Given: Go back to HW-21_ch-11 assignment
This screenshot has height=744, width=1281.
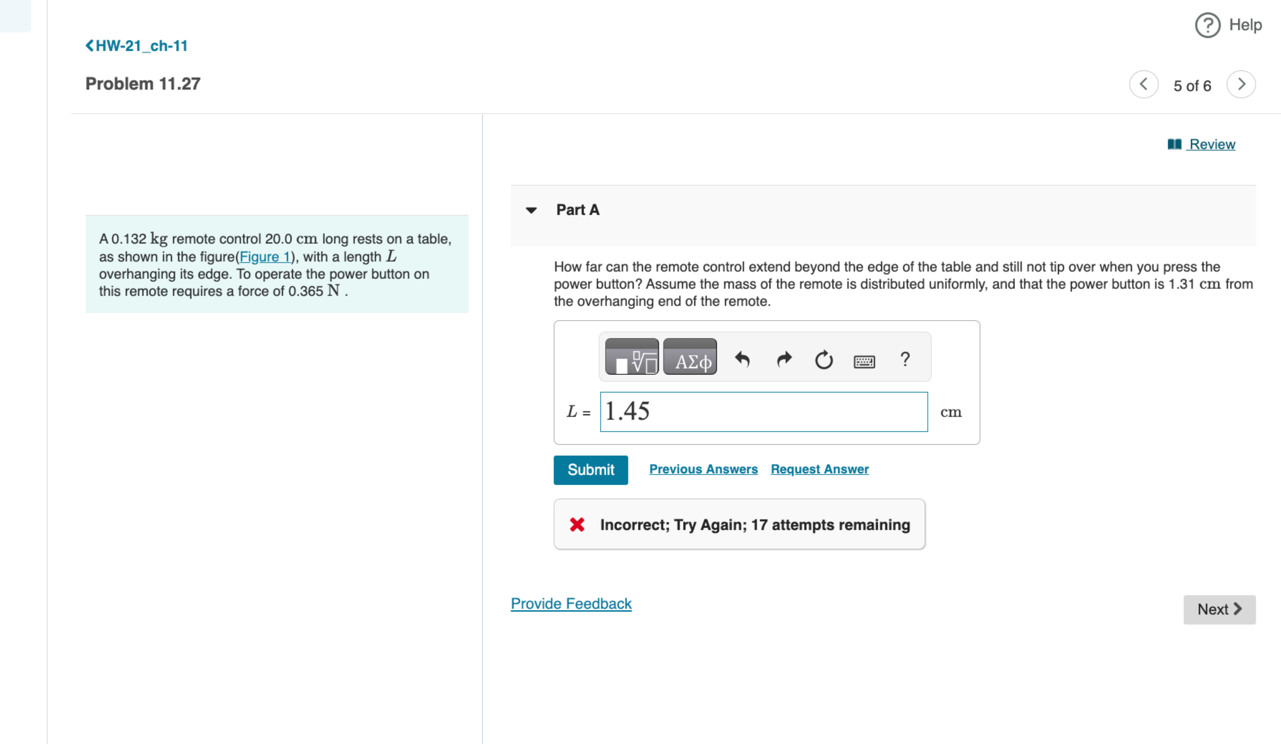Looking at the screenshot, I should pyautogui.click(x=136, y=46).
